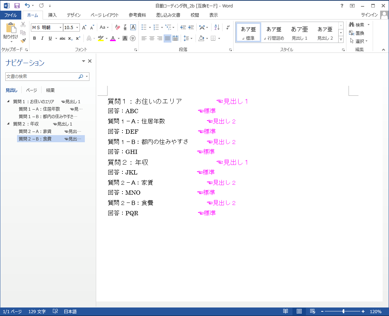
Task: Apply strikethrough with the abc icon
Action: (x=62, y=38)
